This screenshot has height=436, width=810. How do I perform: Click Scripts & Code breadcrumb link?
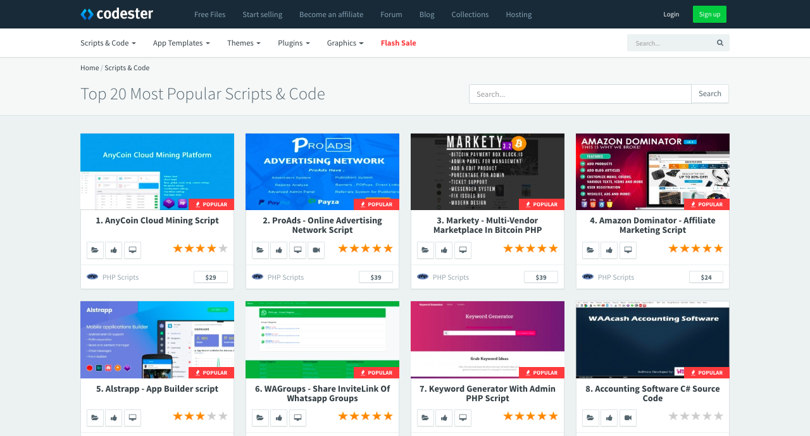click(x=127, y=68)
